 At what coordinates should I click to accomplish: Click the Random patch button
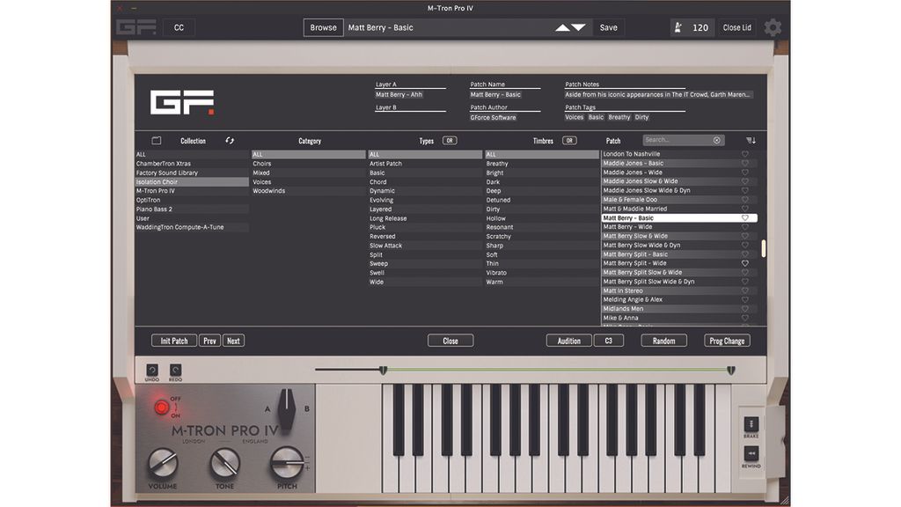pyautogui.click(x=663, y=340)
